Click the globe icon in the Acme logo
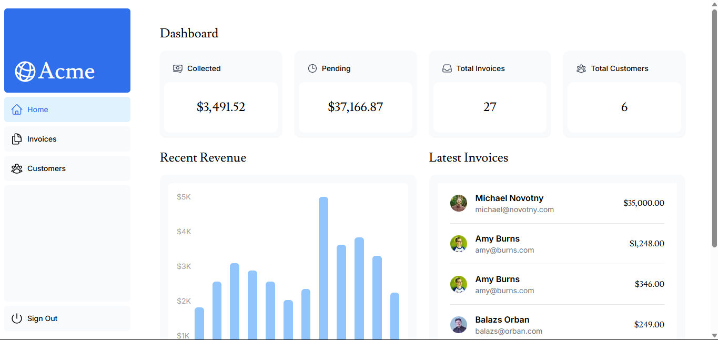 (x=25, y=71)
